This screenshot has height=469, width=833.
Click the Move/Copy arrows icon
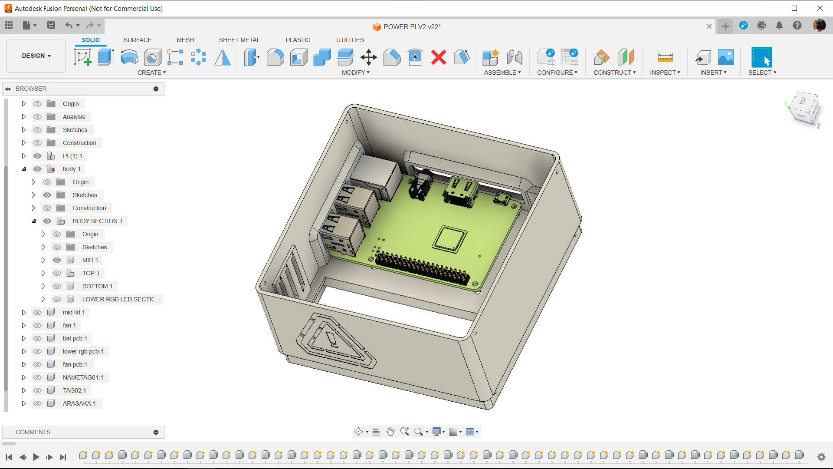[x=368, y=57]
